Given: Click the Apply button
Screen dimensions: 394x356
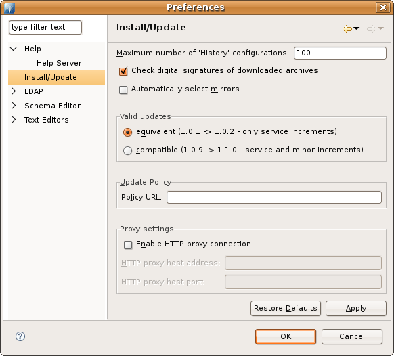Looking at the screenshot, I should tap(356, 308).
